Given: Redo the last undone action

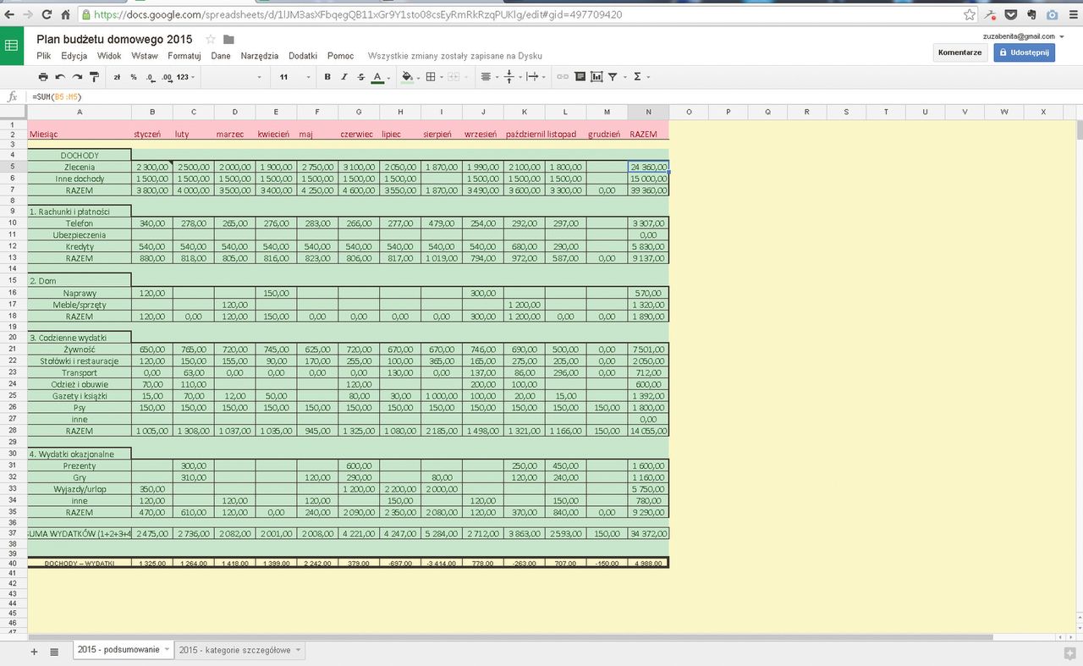Looking at the screenshot, I should [x=77, y=77].
